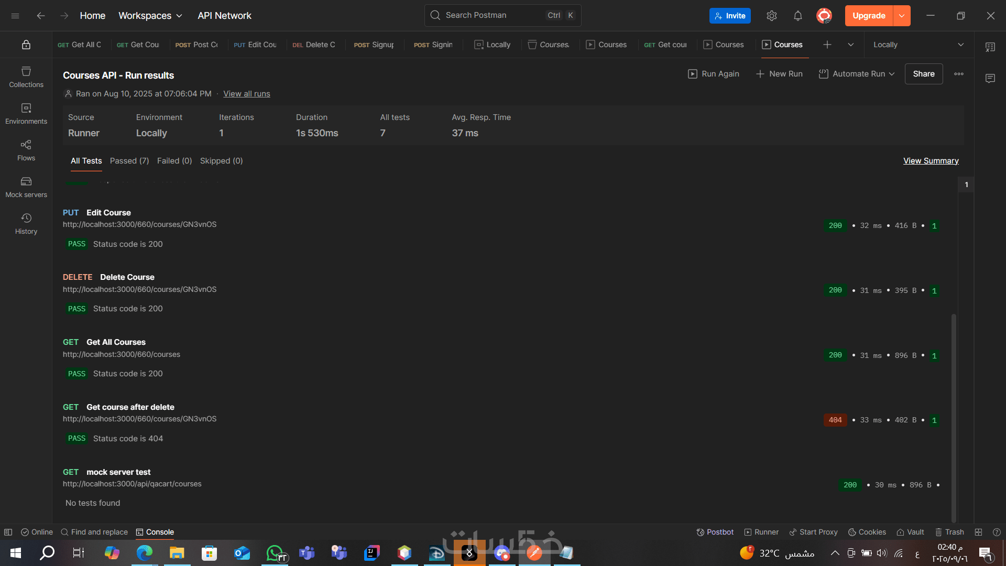This screenshot has width=1006, height=566.
Task: Click the Run Again button
Action: coord(713,74)
